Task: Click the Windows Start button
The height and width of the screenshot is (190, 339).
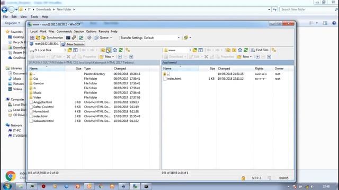Action: tap(7, 186)
